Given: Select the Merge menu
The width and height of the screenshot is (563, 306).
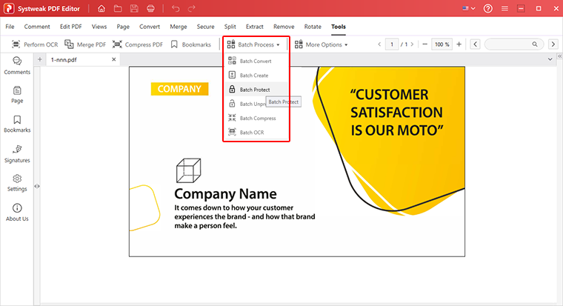Looking at the screenshot, I should tap(179, 27).
